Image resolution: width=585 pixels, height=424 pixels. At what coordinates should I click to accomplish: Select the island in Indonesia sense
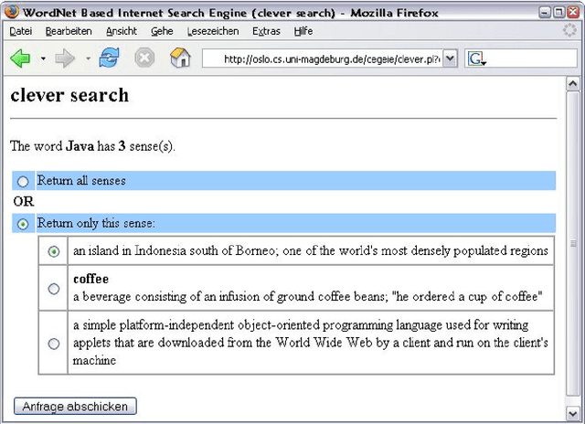click(54, 251)
